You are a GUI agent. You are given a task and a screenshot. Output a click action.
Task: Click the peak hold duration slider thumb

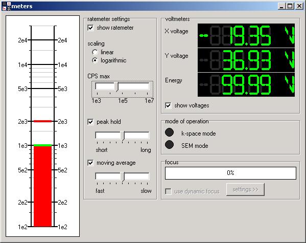[123, 136]
